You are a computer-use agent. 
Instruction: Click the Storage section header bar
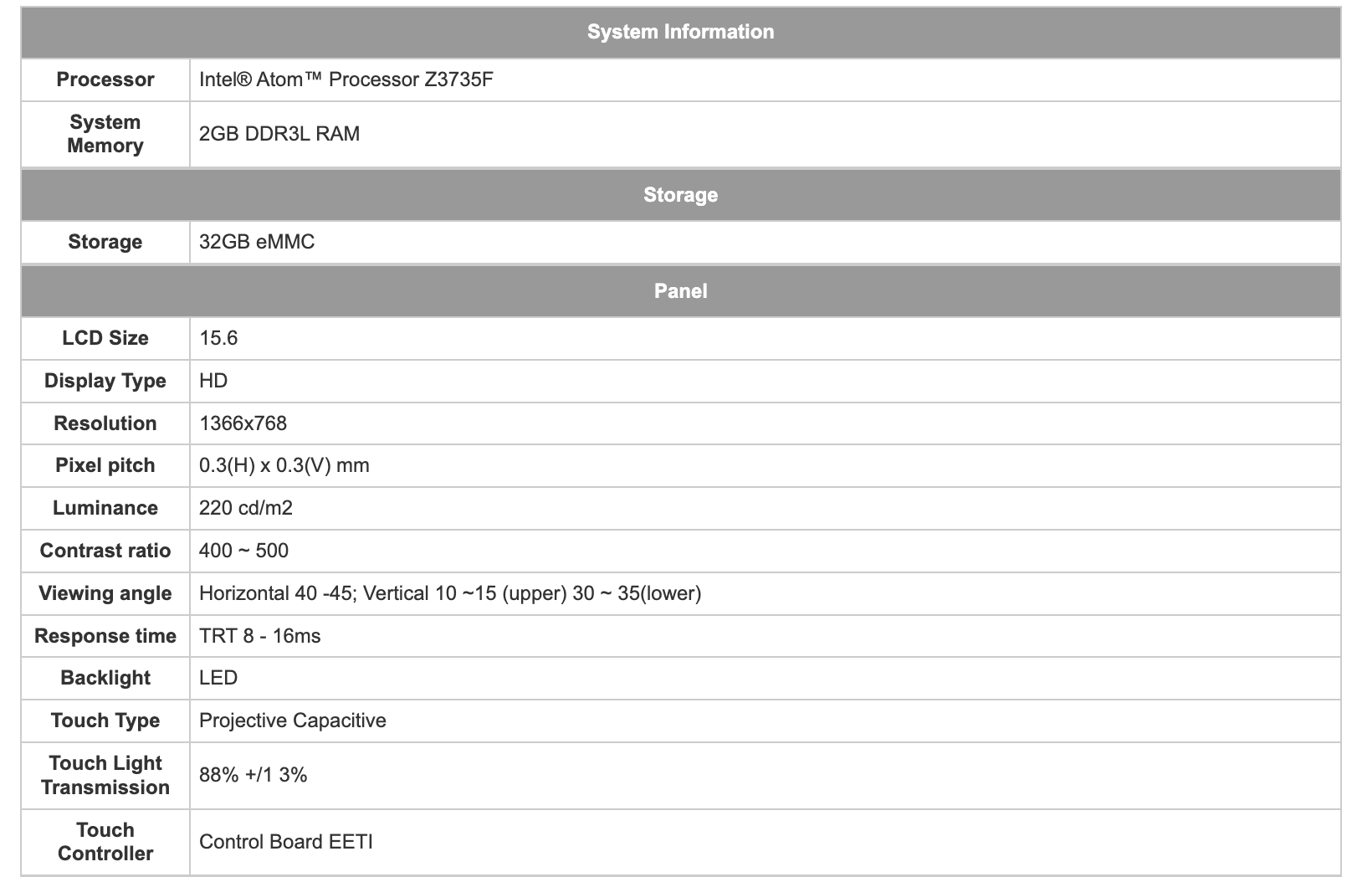point(680,195)
